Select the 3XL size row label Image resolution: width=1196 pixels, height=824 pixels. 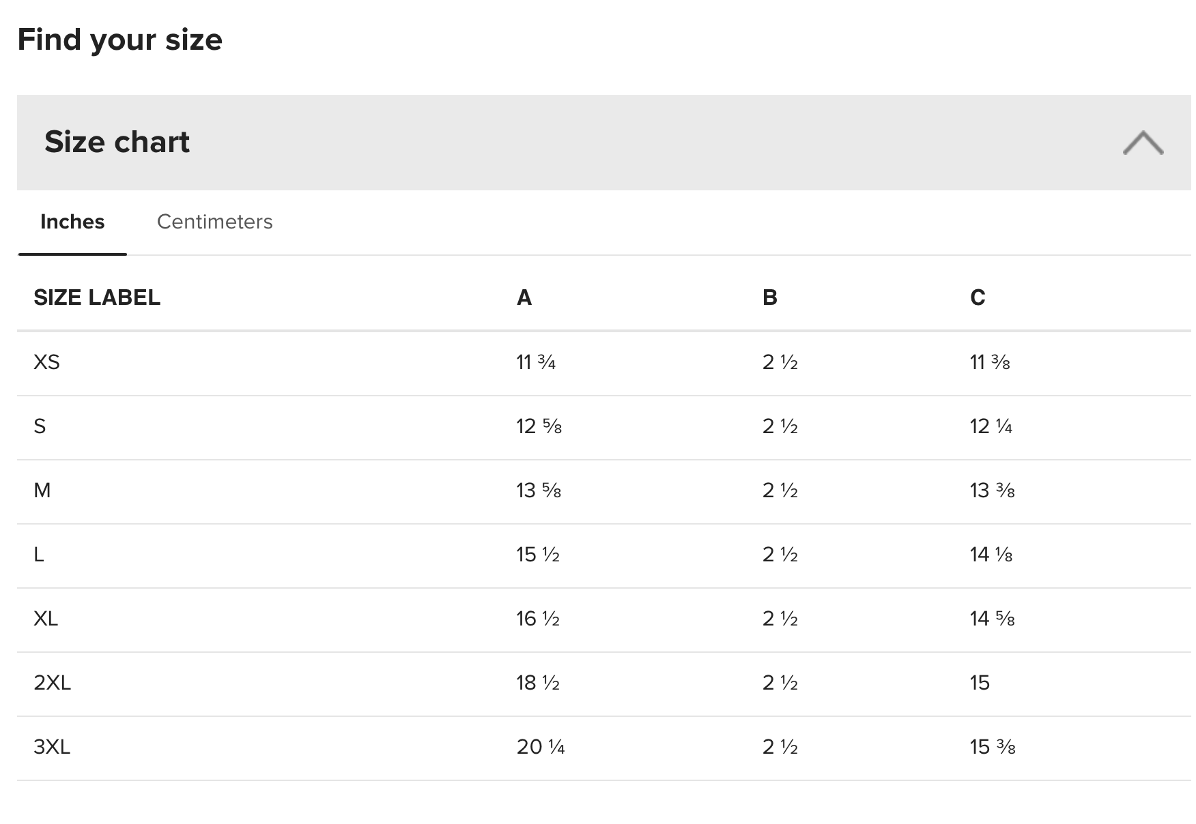tap(52, 747)
